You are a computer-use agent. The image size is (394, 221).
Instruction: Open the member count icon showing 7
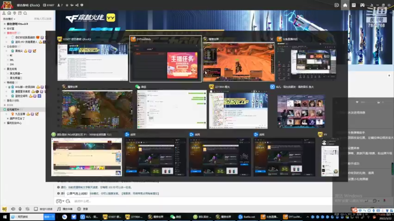(x=60, y=5)
